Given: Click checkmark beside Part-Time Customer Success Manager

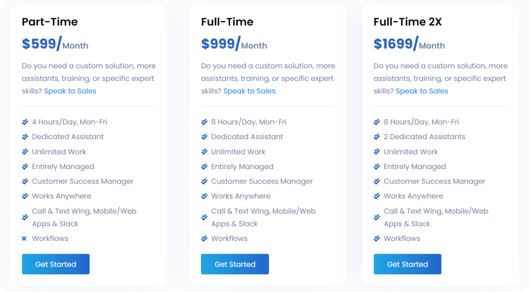Looking at the screenshot, I should click(x=25, y=181).
